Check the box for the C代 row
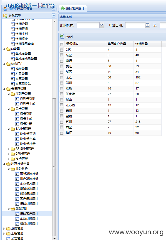Screen dimensions: 166x240 61,50
